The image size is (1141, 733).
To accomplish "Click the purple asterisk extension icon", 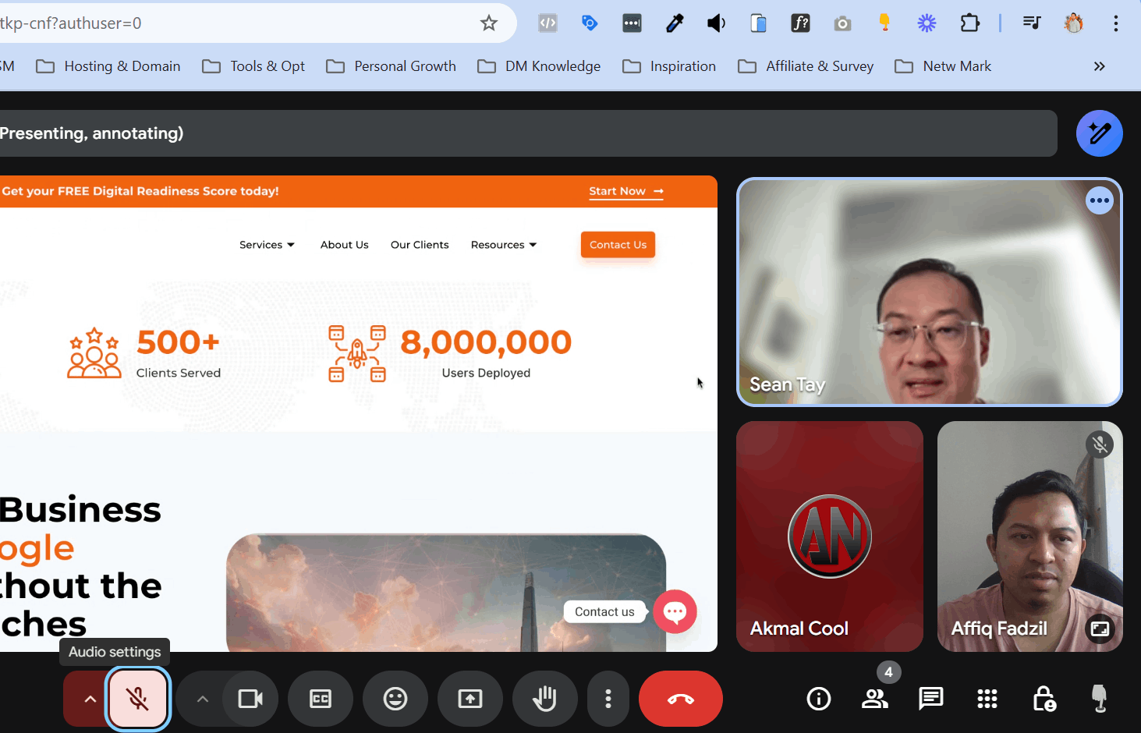I will 927,23.
